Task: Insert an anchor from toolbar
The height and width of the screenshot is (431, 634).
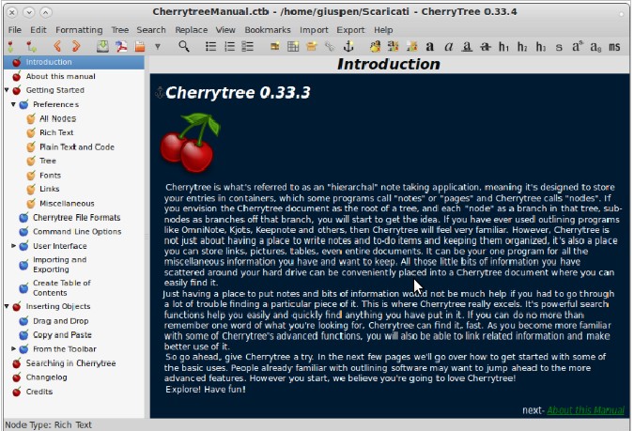Action: coord(348,47)
